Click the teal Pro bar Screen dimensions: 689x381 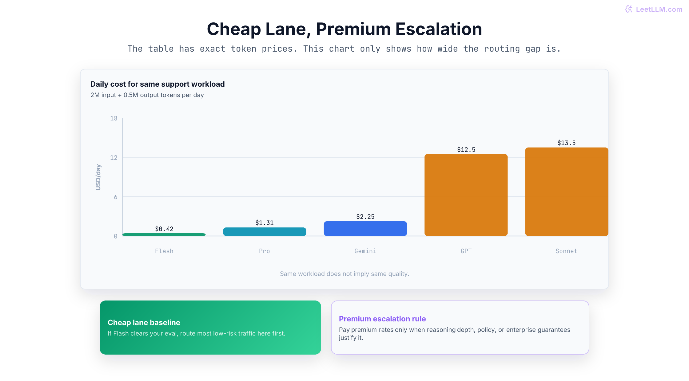[x=265, y=232]
